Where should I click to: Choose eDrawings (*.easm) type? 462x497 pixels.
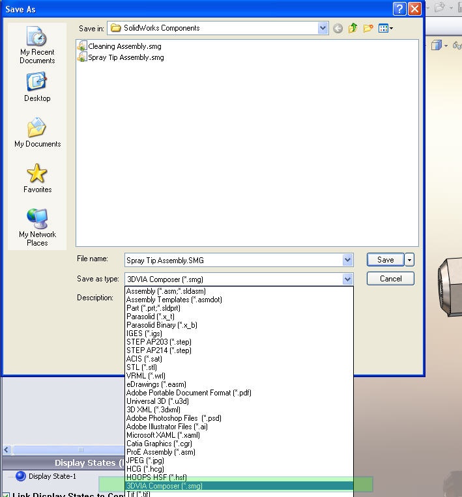click(238, 384)
